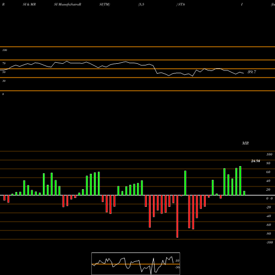Click the value -56 in mini chart
Screen dimensions: 275x275
[177, 267]
